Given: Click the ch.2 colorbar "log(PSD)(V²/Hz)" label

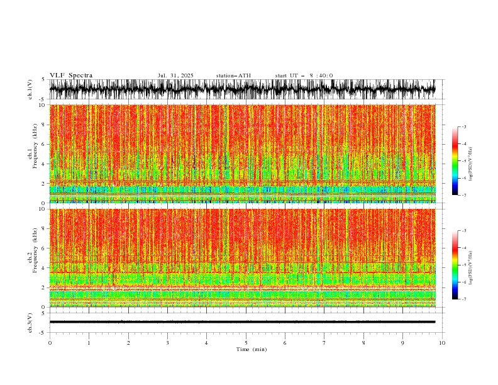Looking at the screenshot, I should [471, 268].
